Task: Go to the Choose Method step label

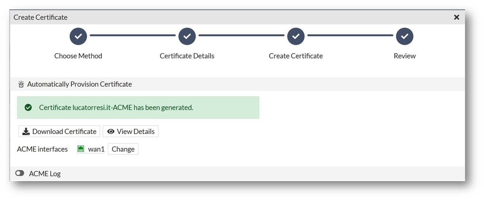Action: (x=78, y=56)
